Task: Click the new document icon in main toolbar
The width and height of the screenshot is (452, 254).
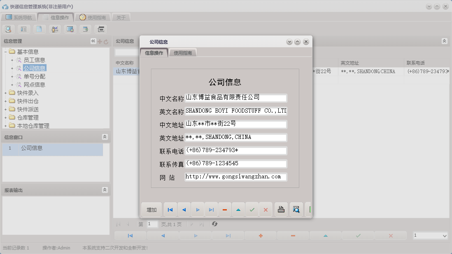Action: [39, 29]
